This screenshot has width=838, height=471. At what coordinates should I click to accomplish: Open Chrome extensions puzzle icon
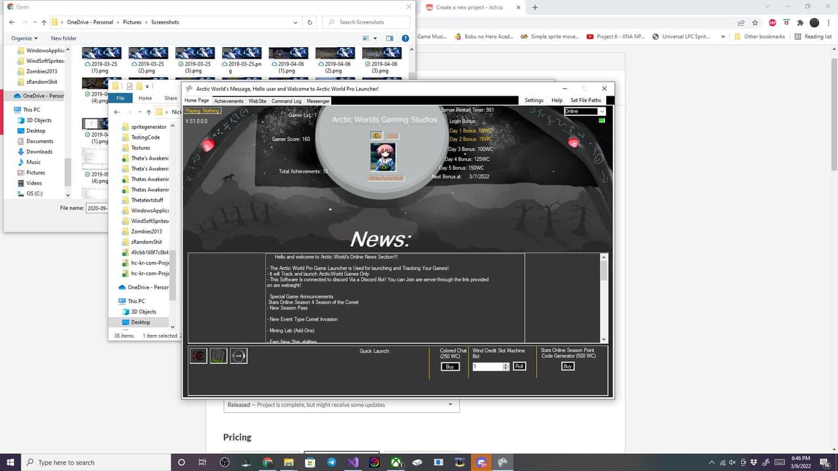click(x=800, y=22)
